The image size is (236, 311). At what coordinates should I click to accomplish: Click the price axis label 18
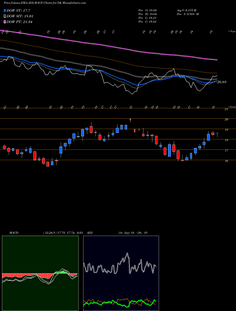226,140
